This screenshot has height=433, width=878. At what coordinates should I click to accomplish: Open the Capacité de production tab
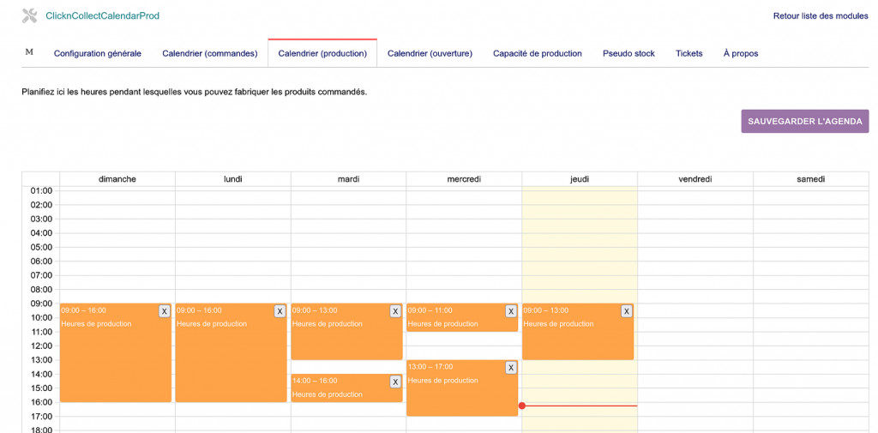(538, 53)
